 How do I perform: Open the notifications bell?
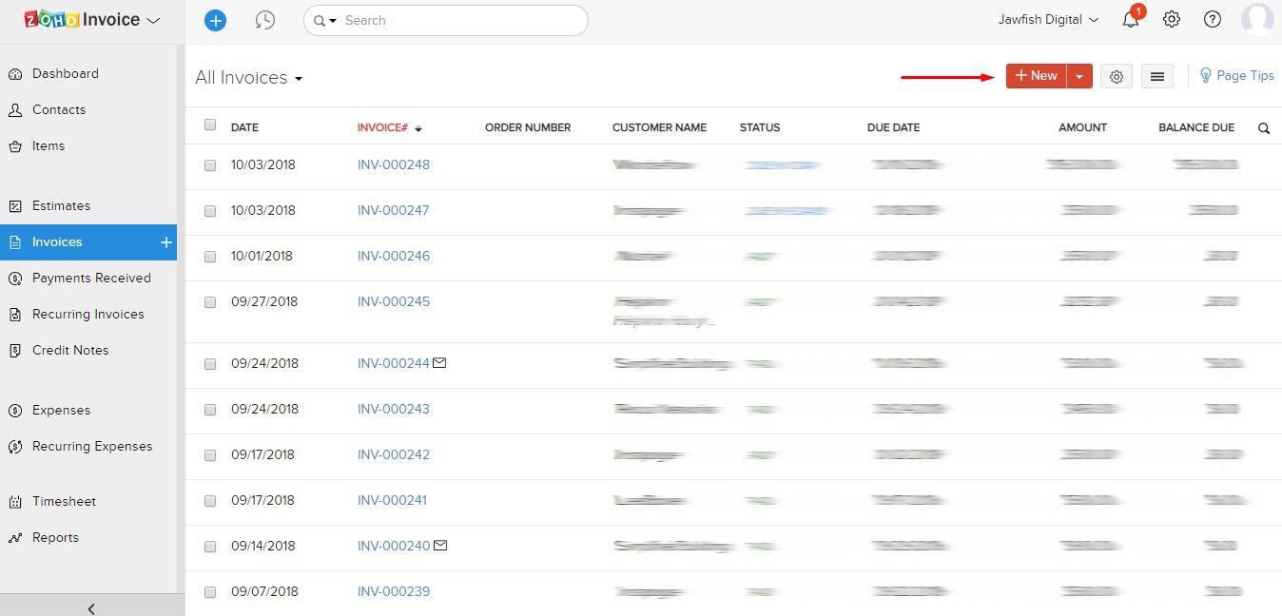pos(1130,18)
